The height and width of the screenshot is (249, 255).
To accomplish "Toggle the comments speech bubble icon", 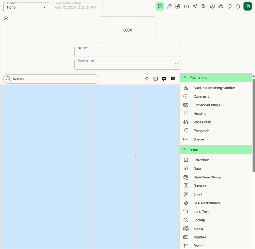I will (x=164, y=79).
